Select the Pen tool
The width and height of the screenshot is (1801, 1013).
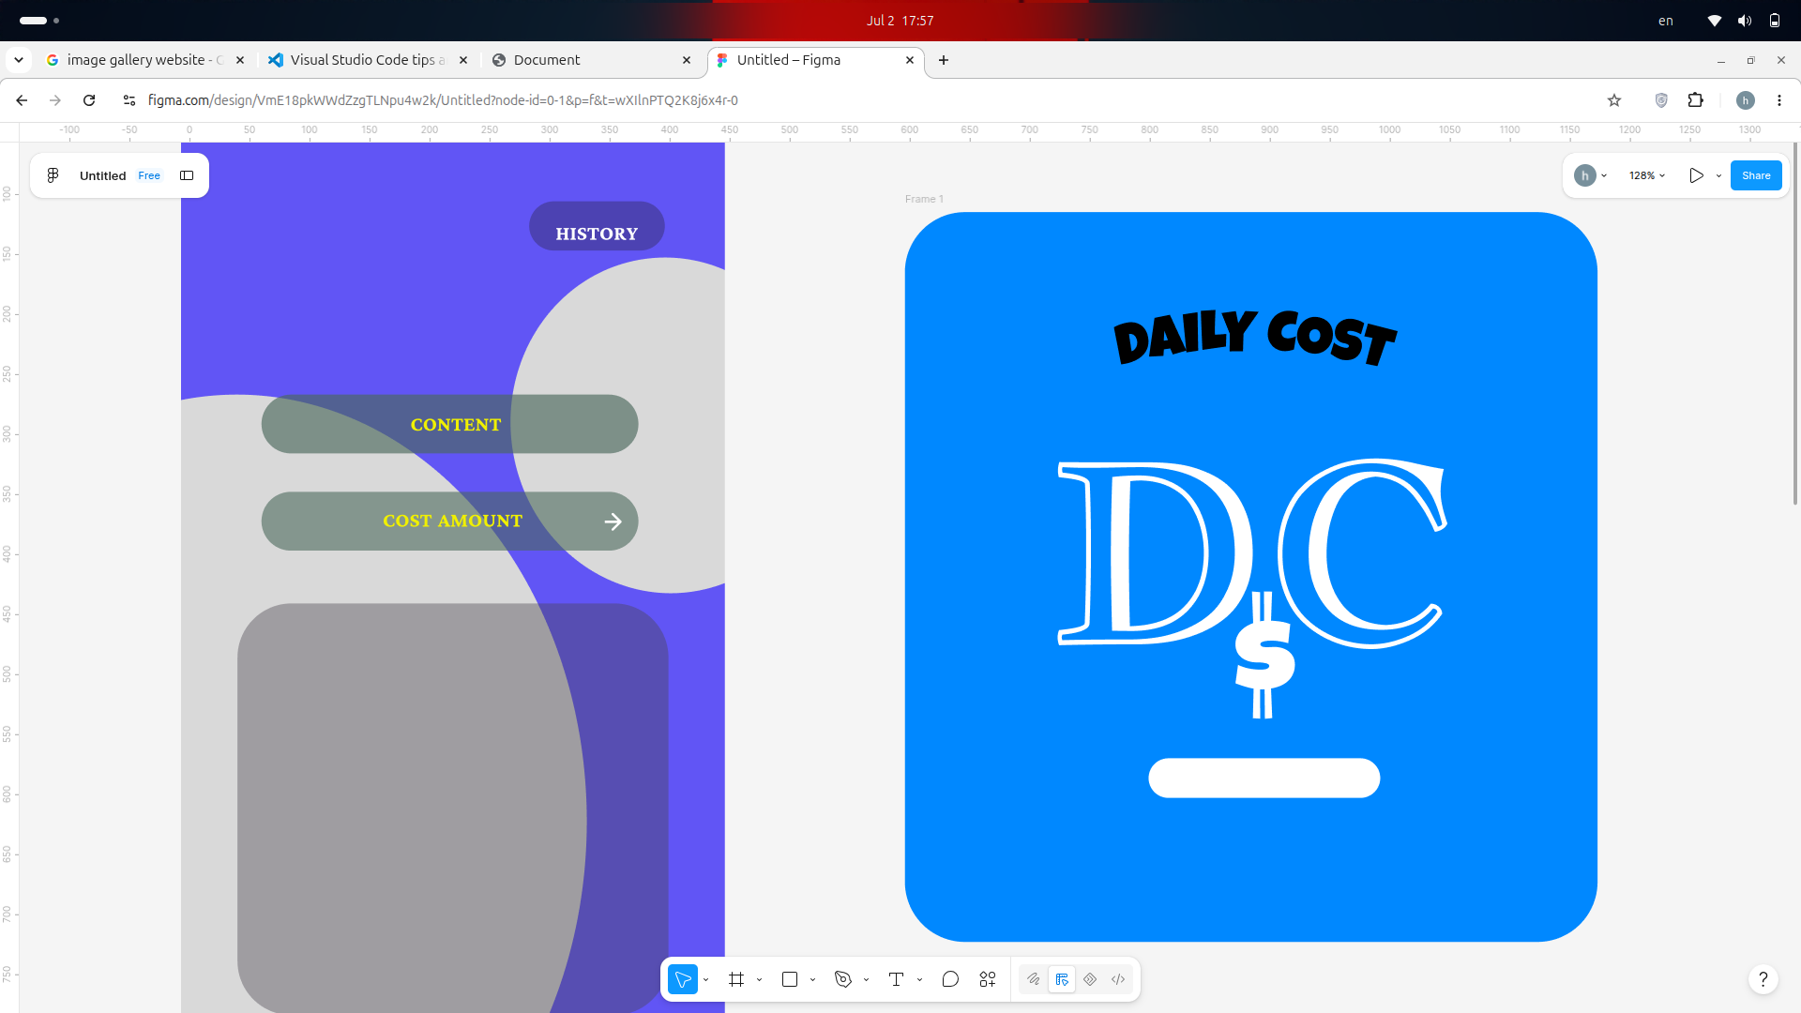[843, 979]
